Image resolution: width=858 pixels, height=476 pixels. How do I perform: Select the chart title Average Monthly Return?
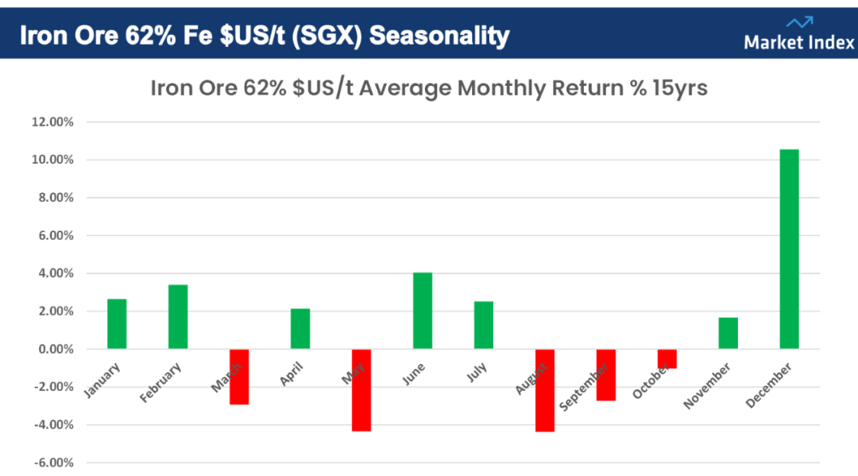429,88
